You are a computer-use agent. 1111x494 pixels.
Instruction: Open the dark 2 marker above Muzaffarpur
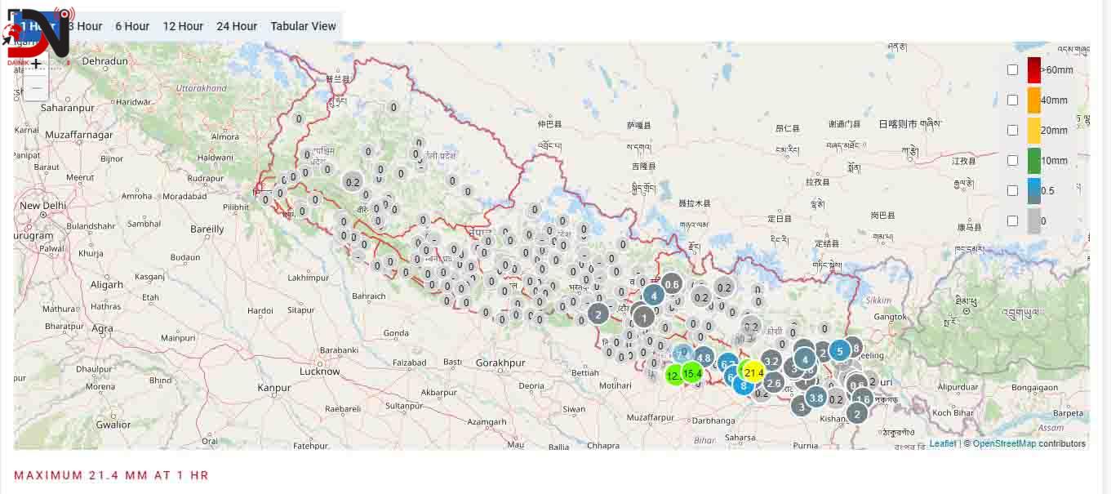(x=598, y=316)
